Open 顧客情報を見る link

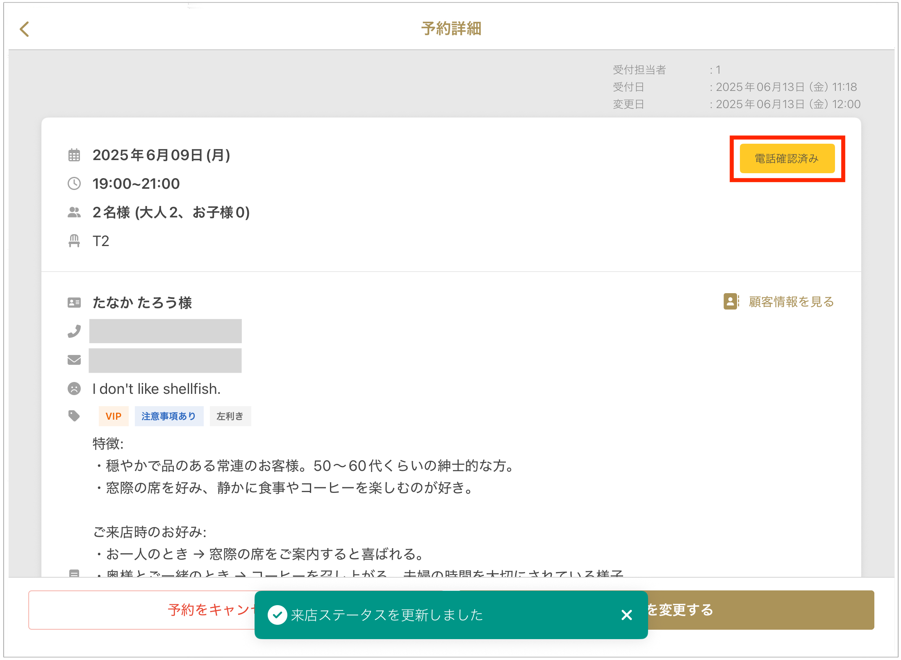click(791, 302)
